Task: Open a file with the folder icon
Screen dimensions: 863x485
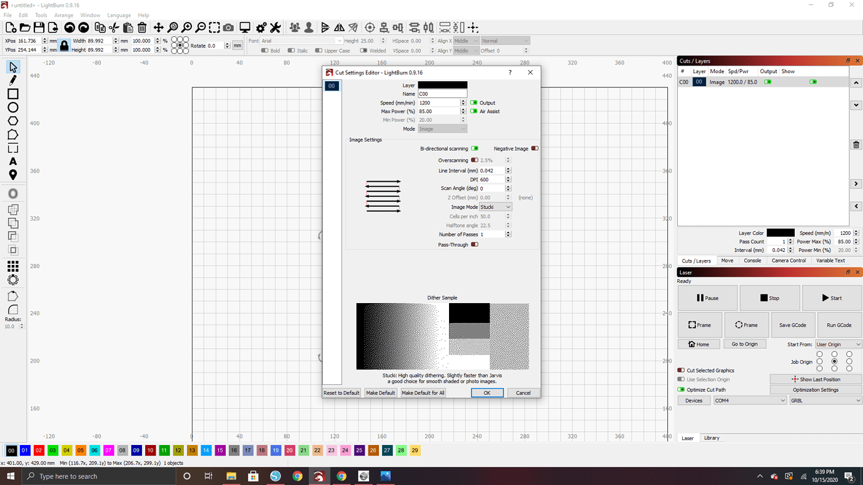Action: click(24, 27)
